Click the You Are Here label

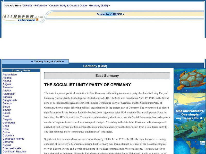pyautogui.click(x=12, y=5)
